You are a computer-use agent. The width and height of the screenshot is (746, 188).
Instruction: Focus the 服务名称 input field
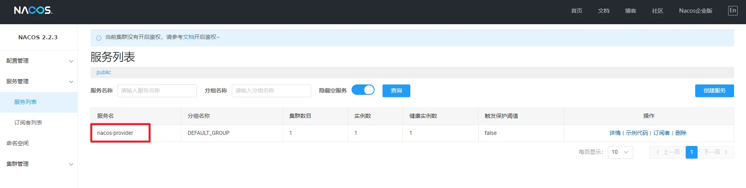click(x=157, y=90)
